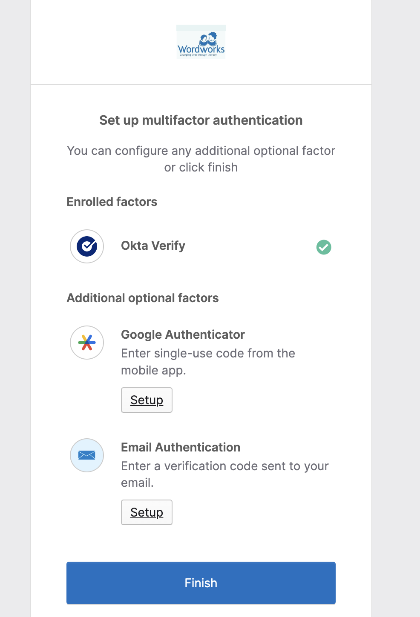Hit the blue Finish button
The image size is (420, 617).
201,583
